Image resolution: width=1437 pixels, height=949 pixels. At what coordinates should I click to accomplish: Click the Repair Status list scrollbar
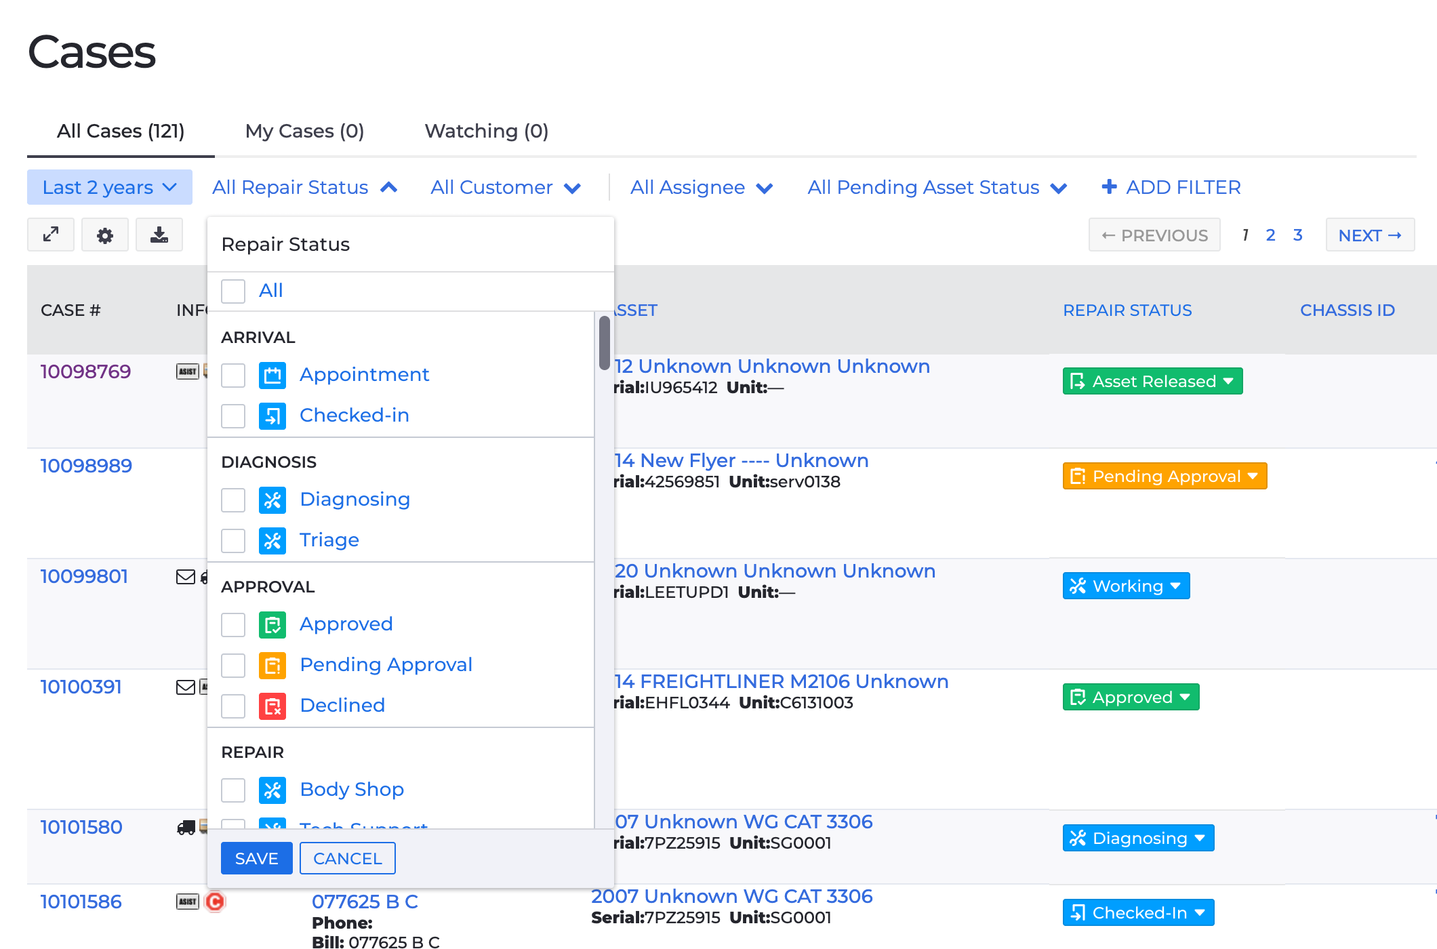coord(604,343)
